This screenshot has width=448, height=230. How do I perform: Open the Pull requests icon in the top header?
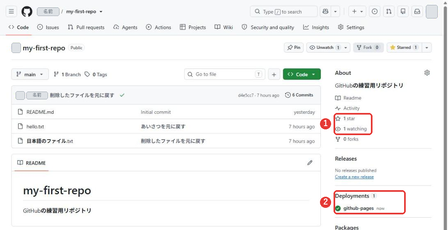(x=389, y=12)
